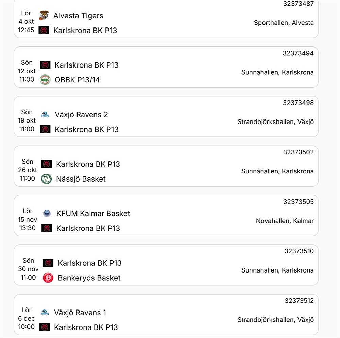This screenshot has width=340, height=338.
Task: Click the Nässjö Basket team logo
Action: (x=46, y=179)
